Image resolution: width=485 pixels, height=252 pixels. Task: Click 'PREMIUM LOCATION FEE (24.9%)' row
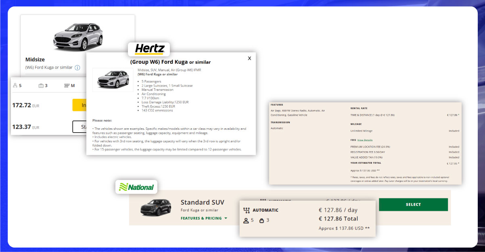[405, 147]
